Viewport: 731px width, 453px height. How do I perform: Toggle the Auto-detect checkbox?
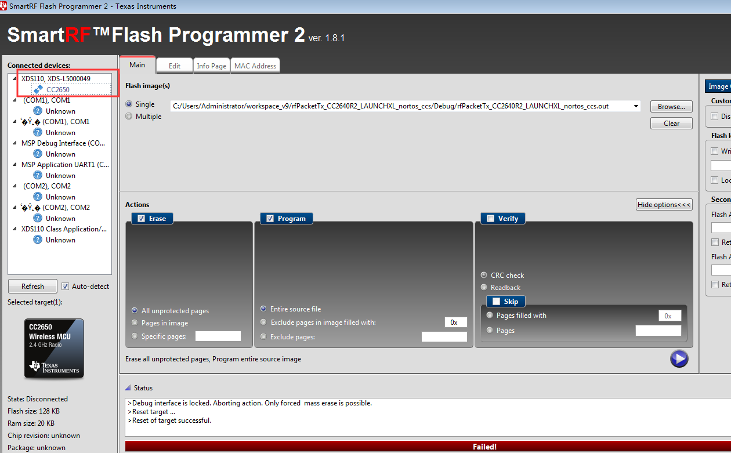pyautogui.click(x=65, y=286)
